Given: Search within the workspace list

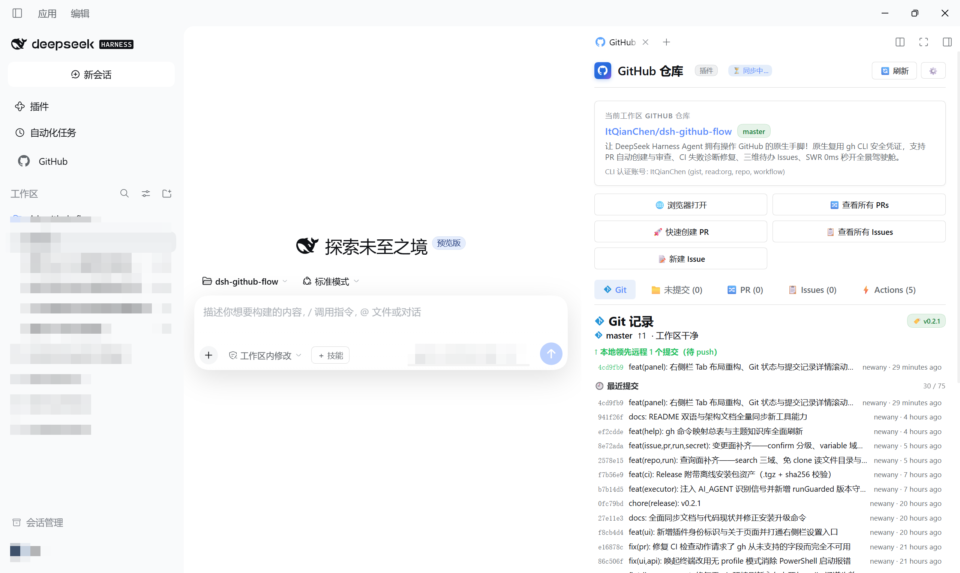Looking at the screenshot, I should point(124,194).
